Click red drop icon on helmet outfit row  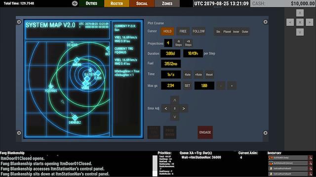[311, 163]
